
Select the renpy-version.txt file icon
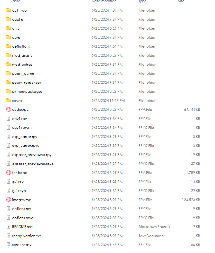[9, 236]
